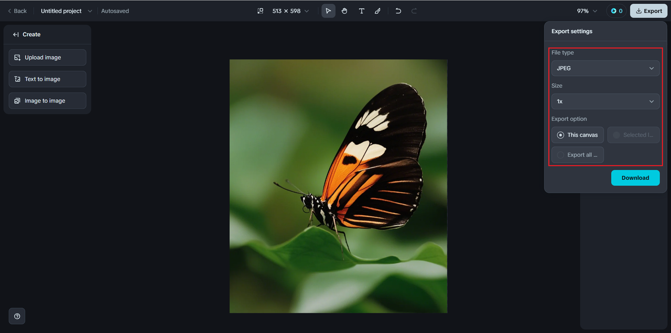Click the Autosaved status text
The image size is (671, 333).
(x=115, y=11)
